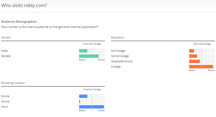The width and height of the screenshot is (216, 117).
Task: Click the Browsing Location section header
Action: 13,83
